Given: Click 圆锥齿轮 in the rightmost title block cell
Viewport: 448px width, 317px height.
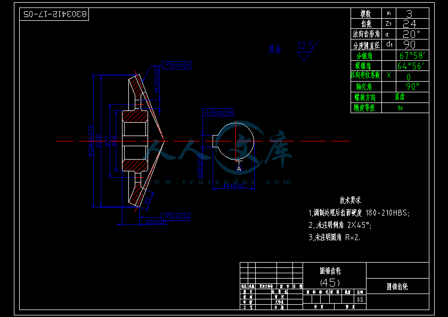Looking at the screenshot, I should click(x=397, y=287).
